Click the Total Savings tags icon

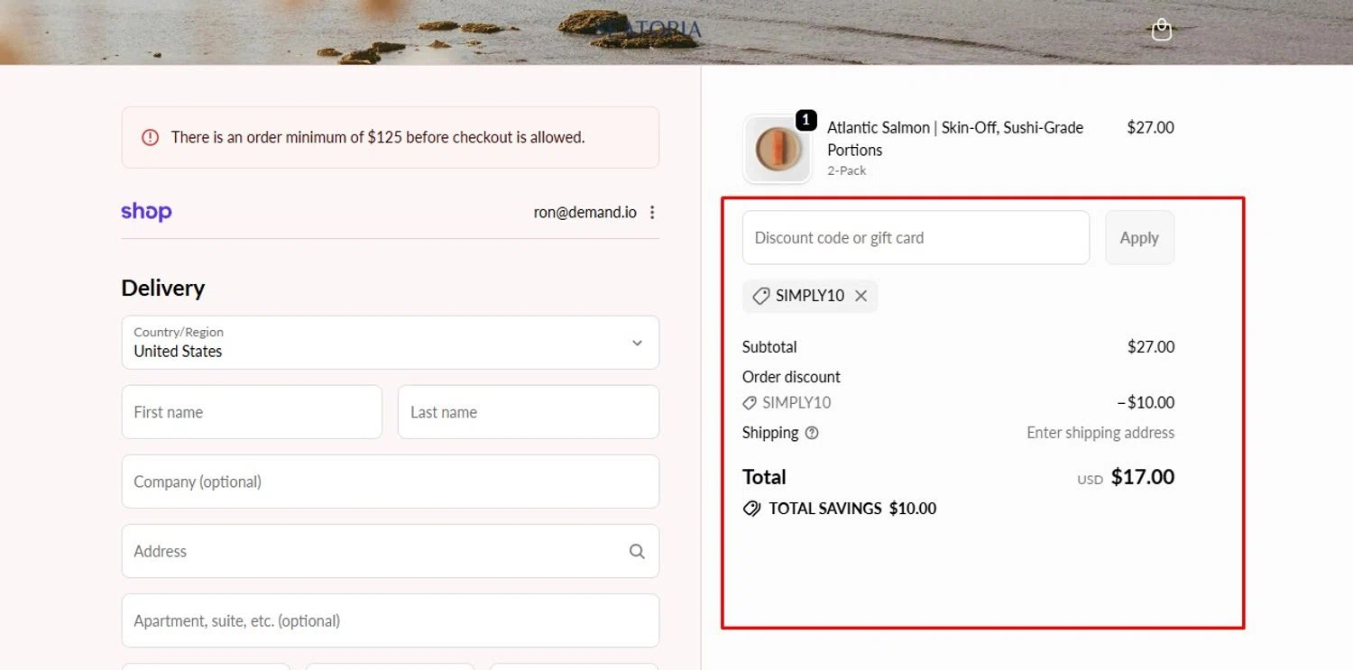point(751,509)
